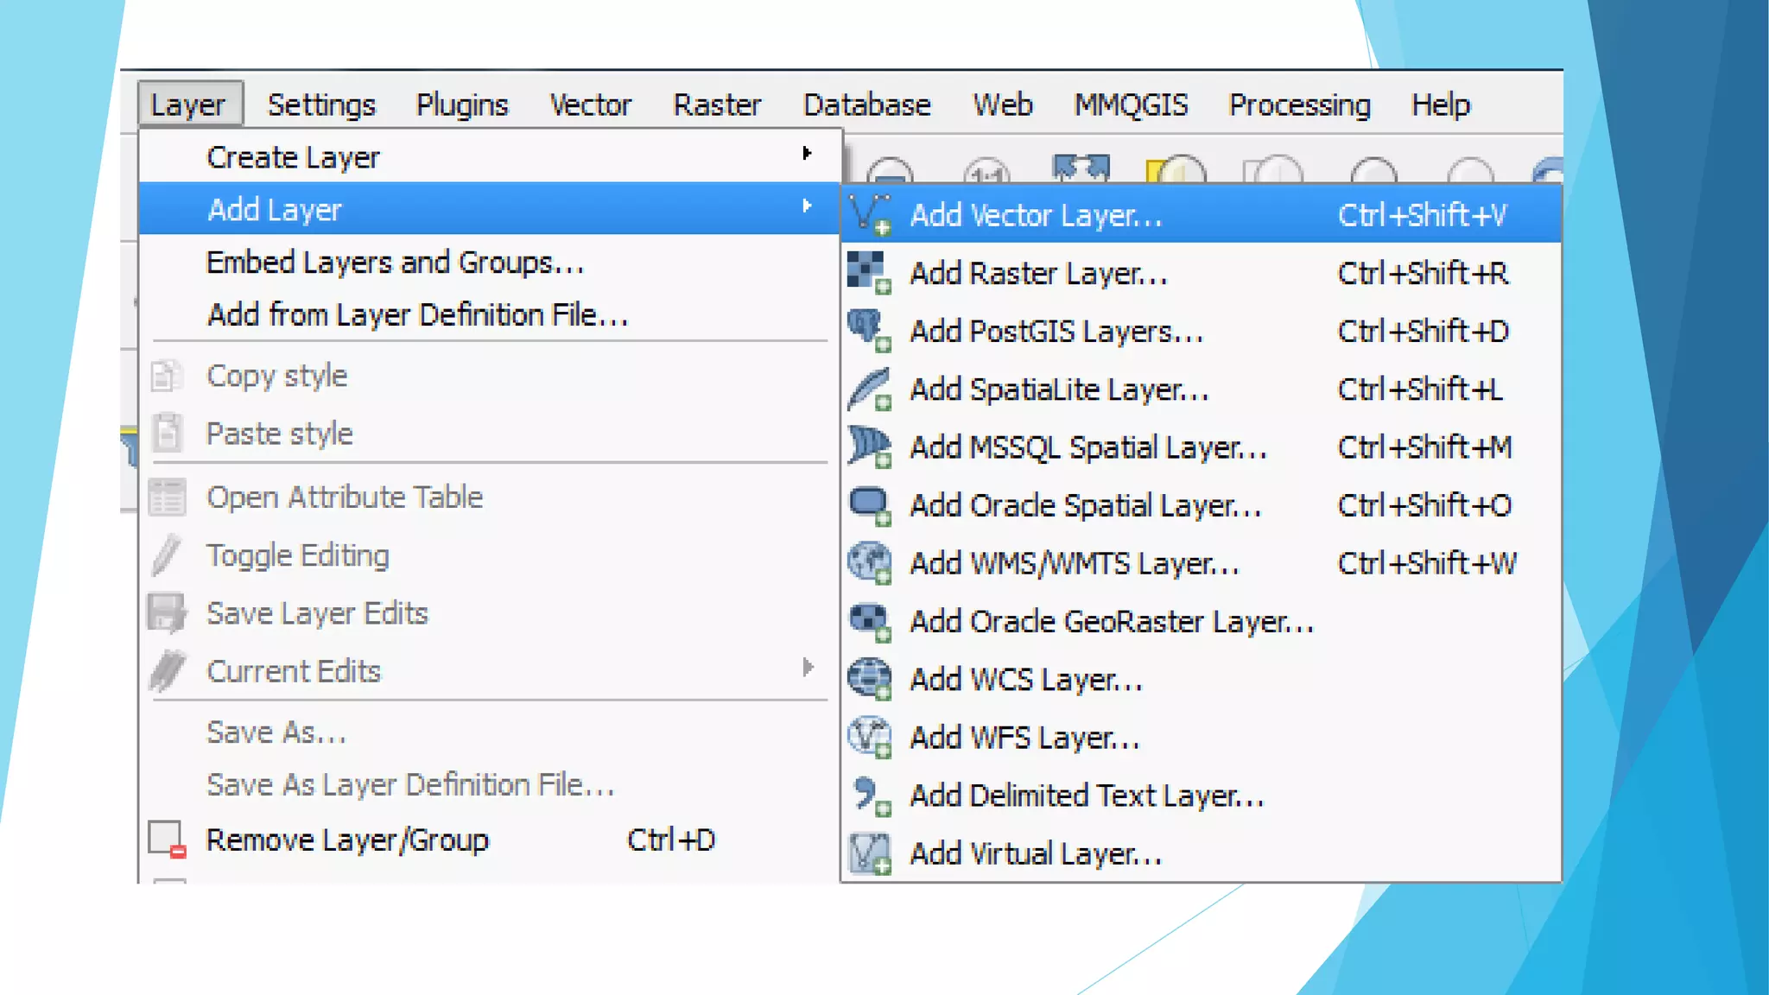Expand the Add Layer submenu arrow
The image size is (1769, 995).
pyautogui.click(x=807, y=206)
